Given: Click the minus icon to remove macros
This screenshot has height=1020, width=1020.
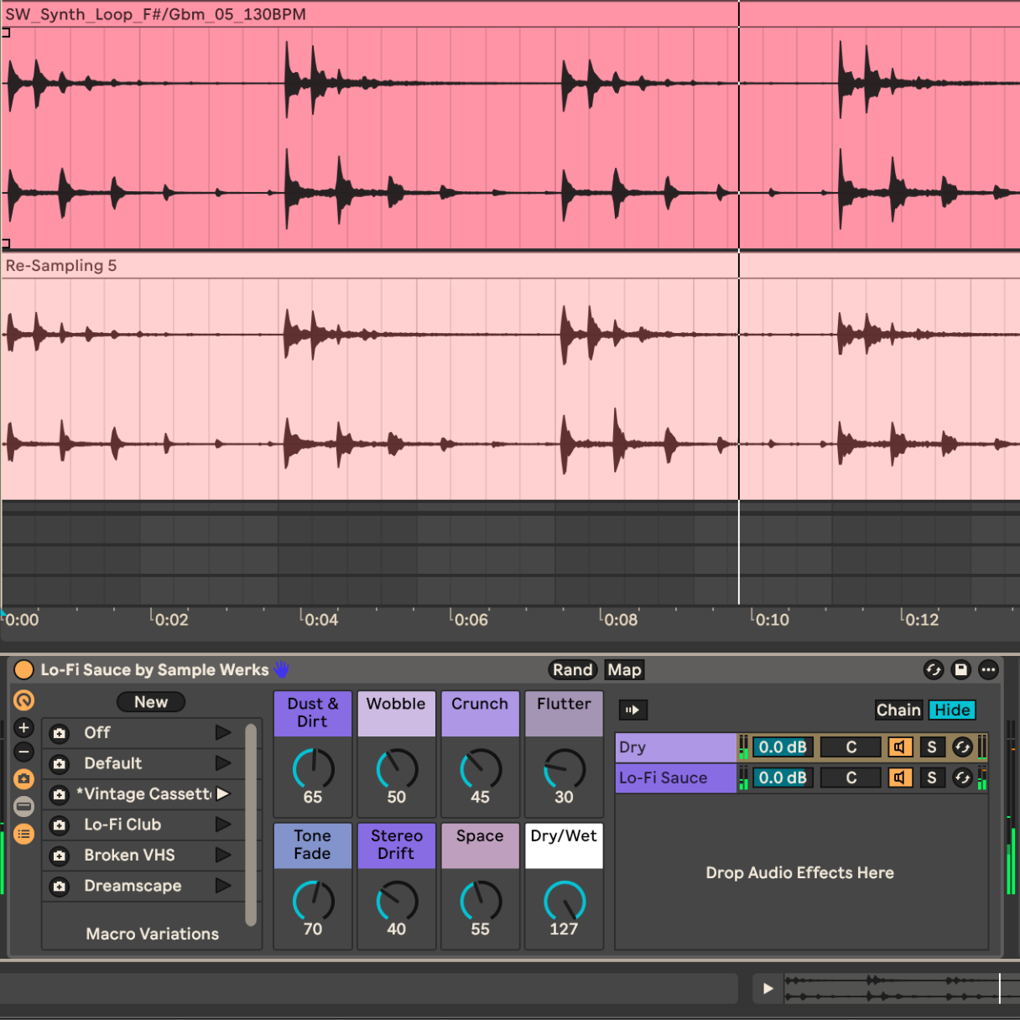Looking at the screenshot, I should coord(23,752).
